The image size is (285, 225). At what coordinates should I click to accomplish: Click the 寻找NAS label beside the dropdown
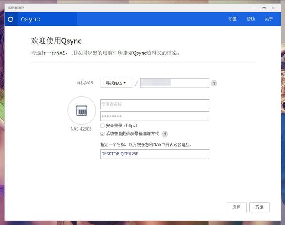click(x=85, y=83)
